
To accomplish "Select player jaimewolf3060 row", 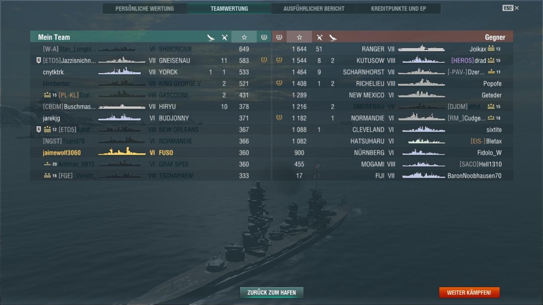I will tap(151, 153).
